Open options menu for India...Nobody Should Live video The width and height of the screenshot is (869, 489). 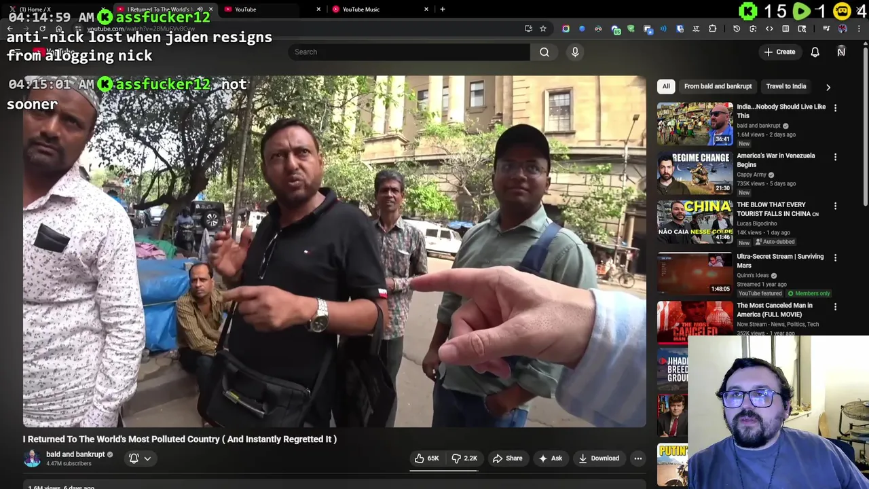(x=835, y=108)
